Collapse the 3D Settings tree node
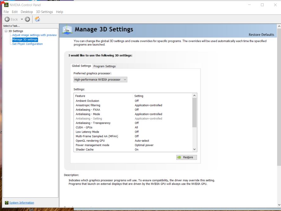This screenshot has height=211, width=281. coord(6,31)
